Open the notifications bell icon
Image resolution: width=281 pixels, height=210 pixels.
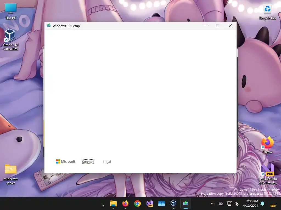pyautogui.click(x=262, y=203)
